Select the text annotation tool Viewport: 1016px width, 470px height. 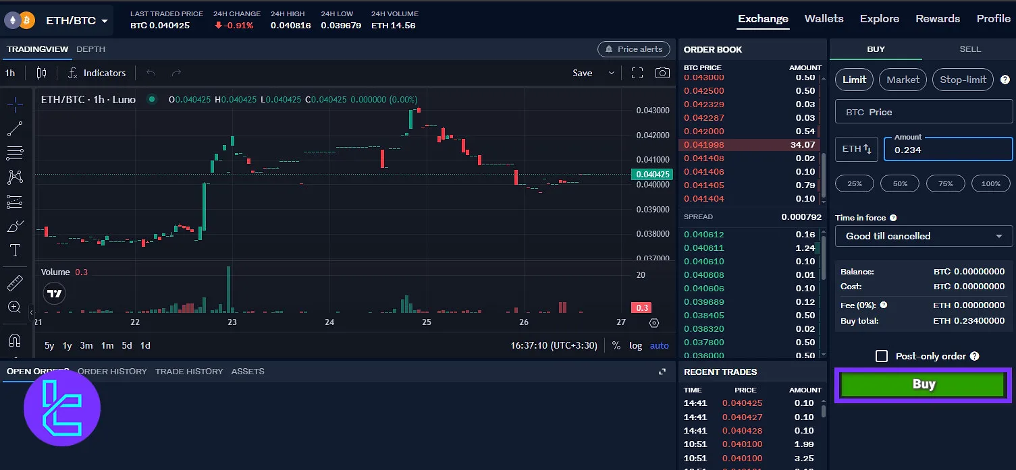click(x=15, y=251)
